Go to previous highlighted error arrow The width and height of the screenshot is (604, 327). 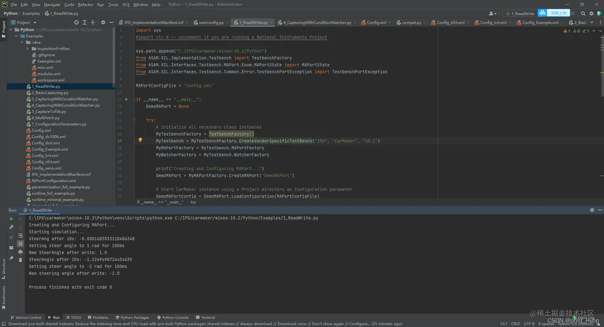(594, 31)
